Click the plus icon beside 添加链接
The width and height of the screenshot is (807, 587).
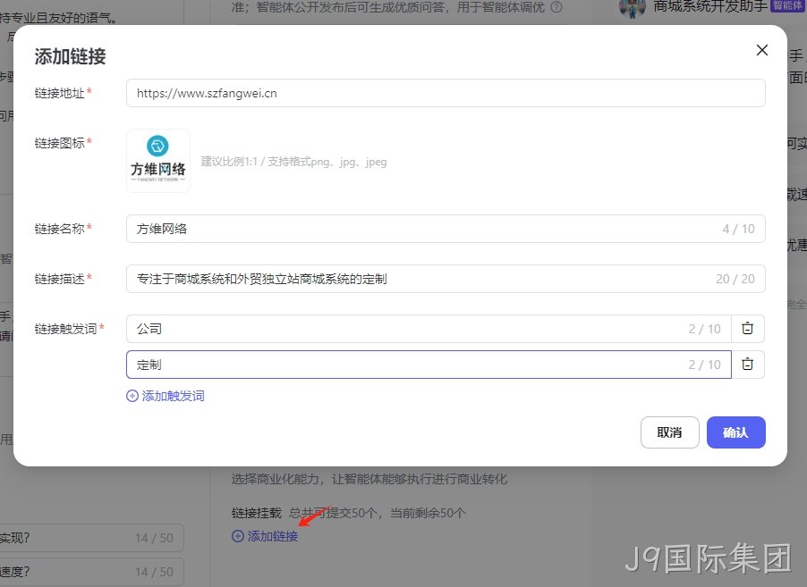(238, 536)
